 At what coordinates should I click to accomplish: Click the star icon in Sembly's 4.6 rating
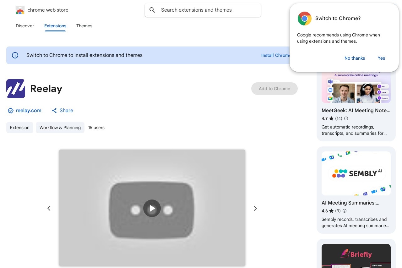coord(331,211)
